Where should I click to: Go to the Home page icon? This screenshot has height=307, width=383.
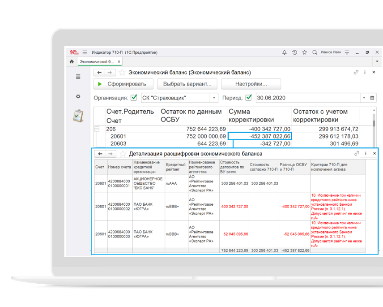tap(72, 62)
